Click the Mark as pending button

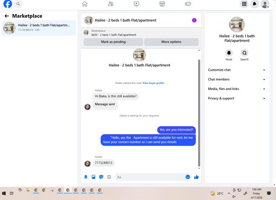click(113, 42)
